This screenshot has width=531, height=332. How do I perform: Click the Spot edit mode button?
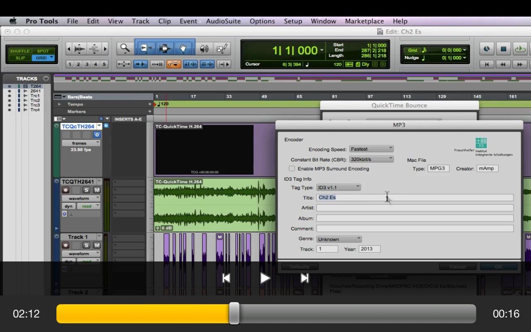tap(43, 51)
